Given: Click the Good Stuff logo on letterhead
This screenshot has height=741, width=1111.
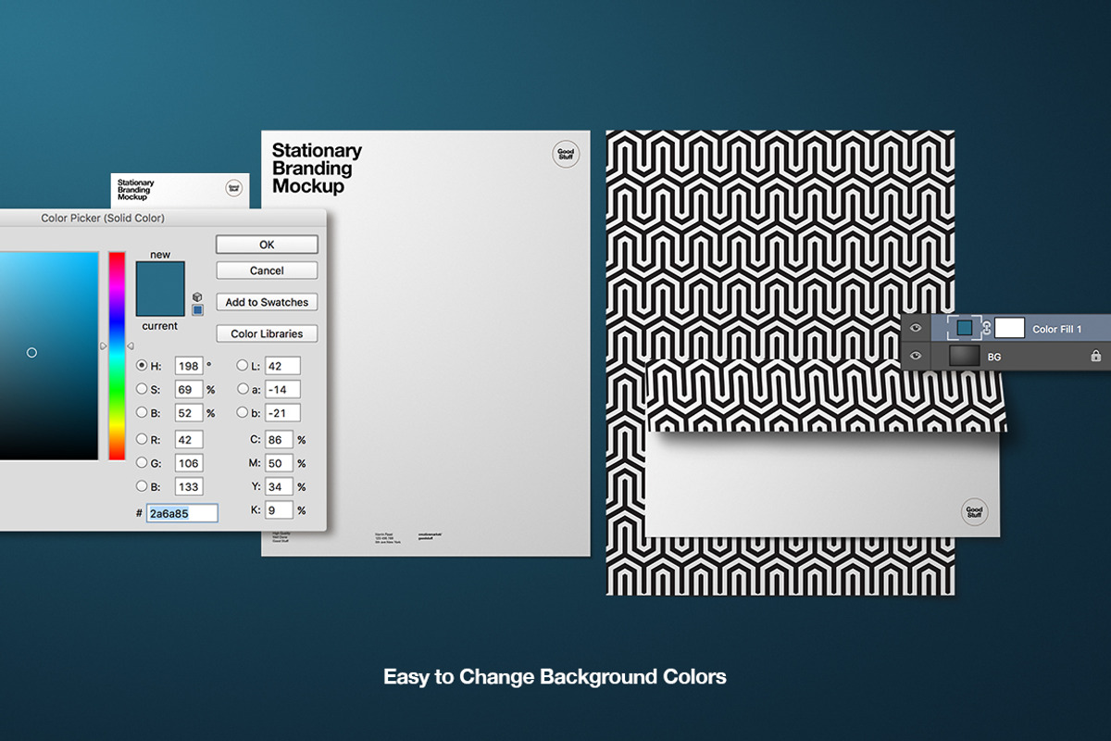Looking at the screenshot, I should tap(566, 154).
